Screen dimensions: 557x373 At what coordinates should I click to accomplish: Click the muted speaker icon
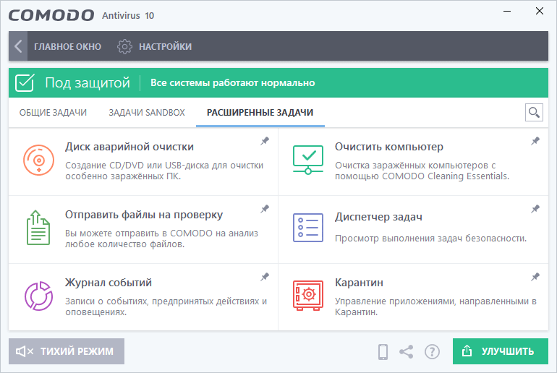pos(25,351)
